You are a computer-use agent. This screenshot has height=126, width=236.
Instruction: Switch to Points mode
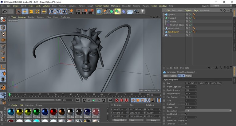click(x=3, y=46)
